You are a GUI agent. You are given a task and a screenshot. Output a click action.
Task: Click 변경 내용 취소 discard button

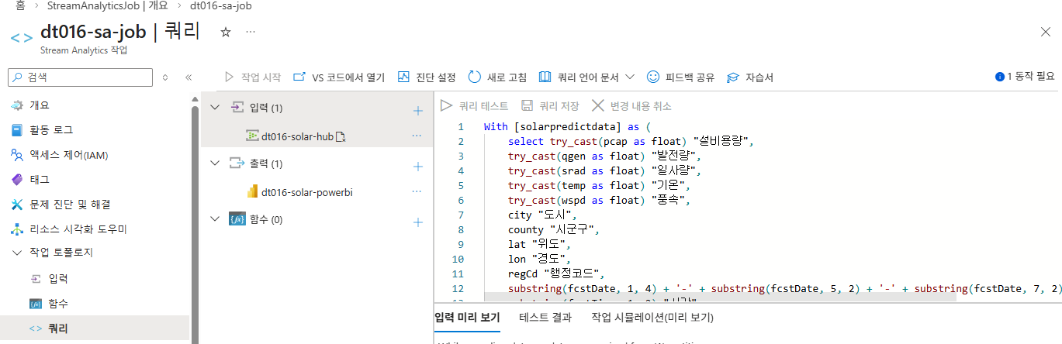pos(631,105)
